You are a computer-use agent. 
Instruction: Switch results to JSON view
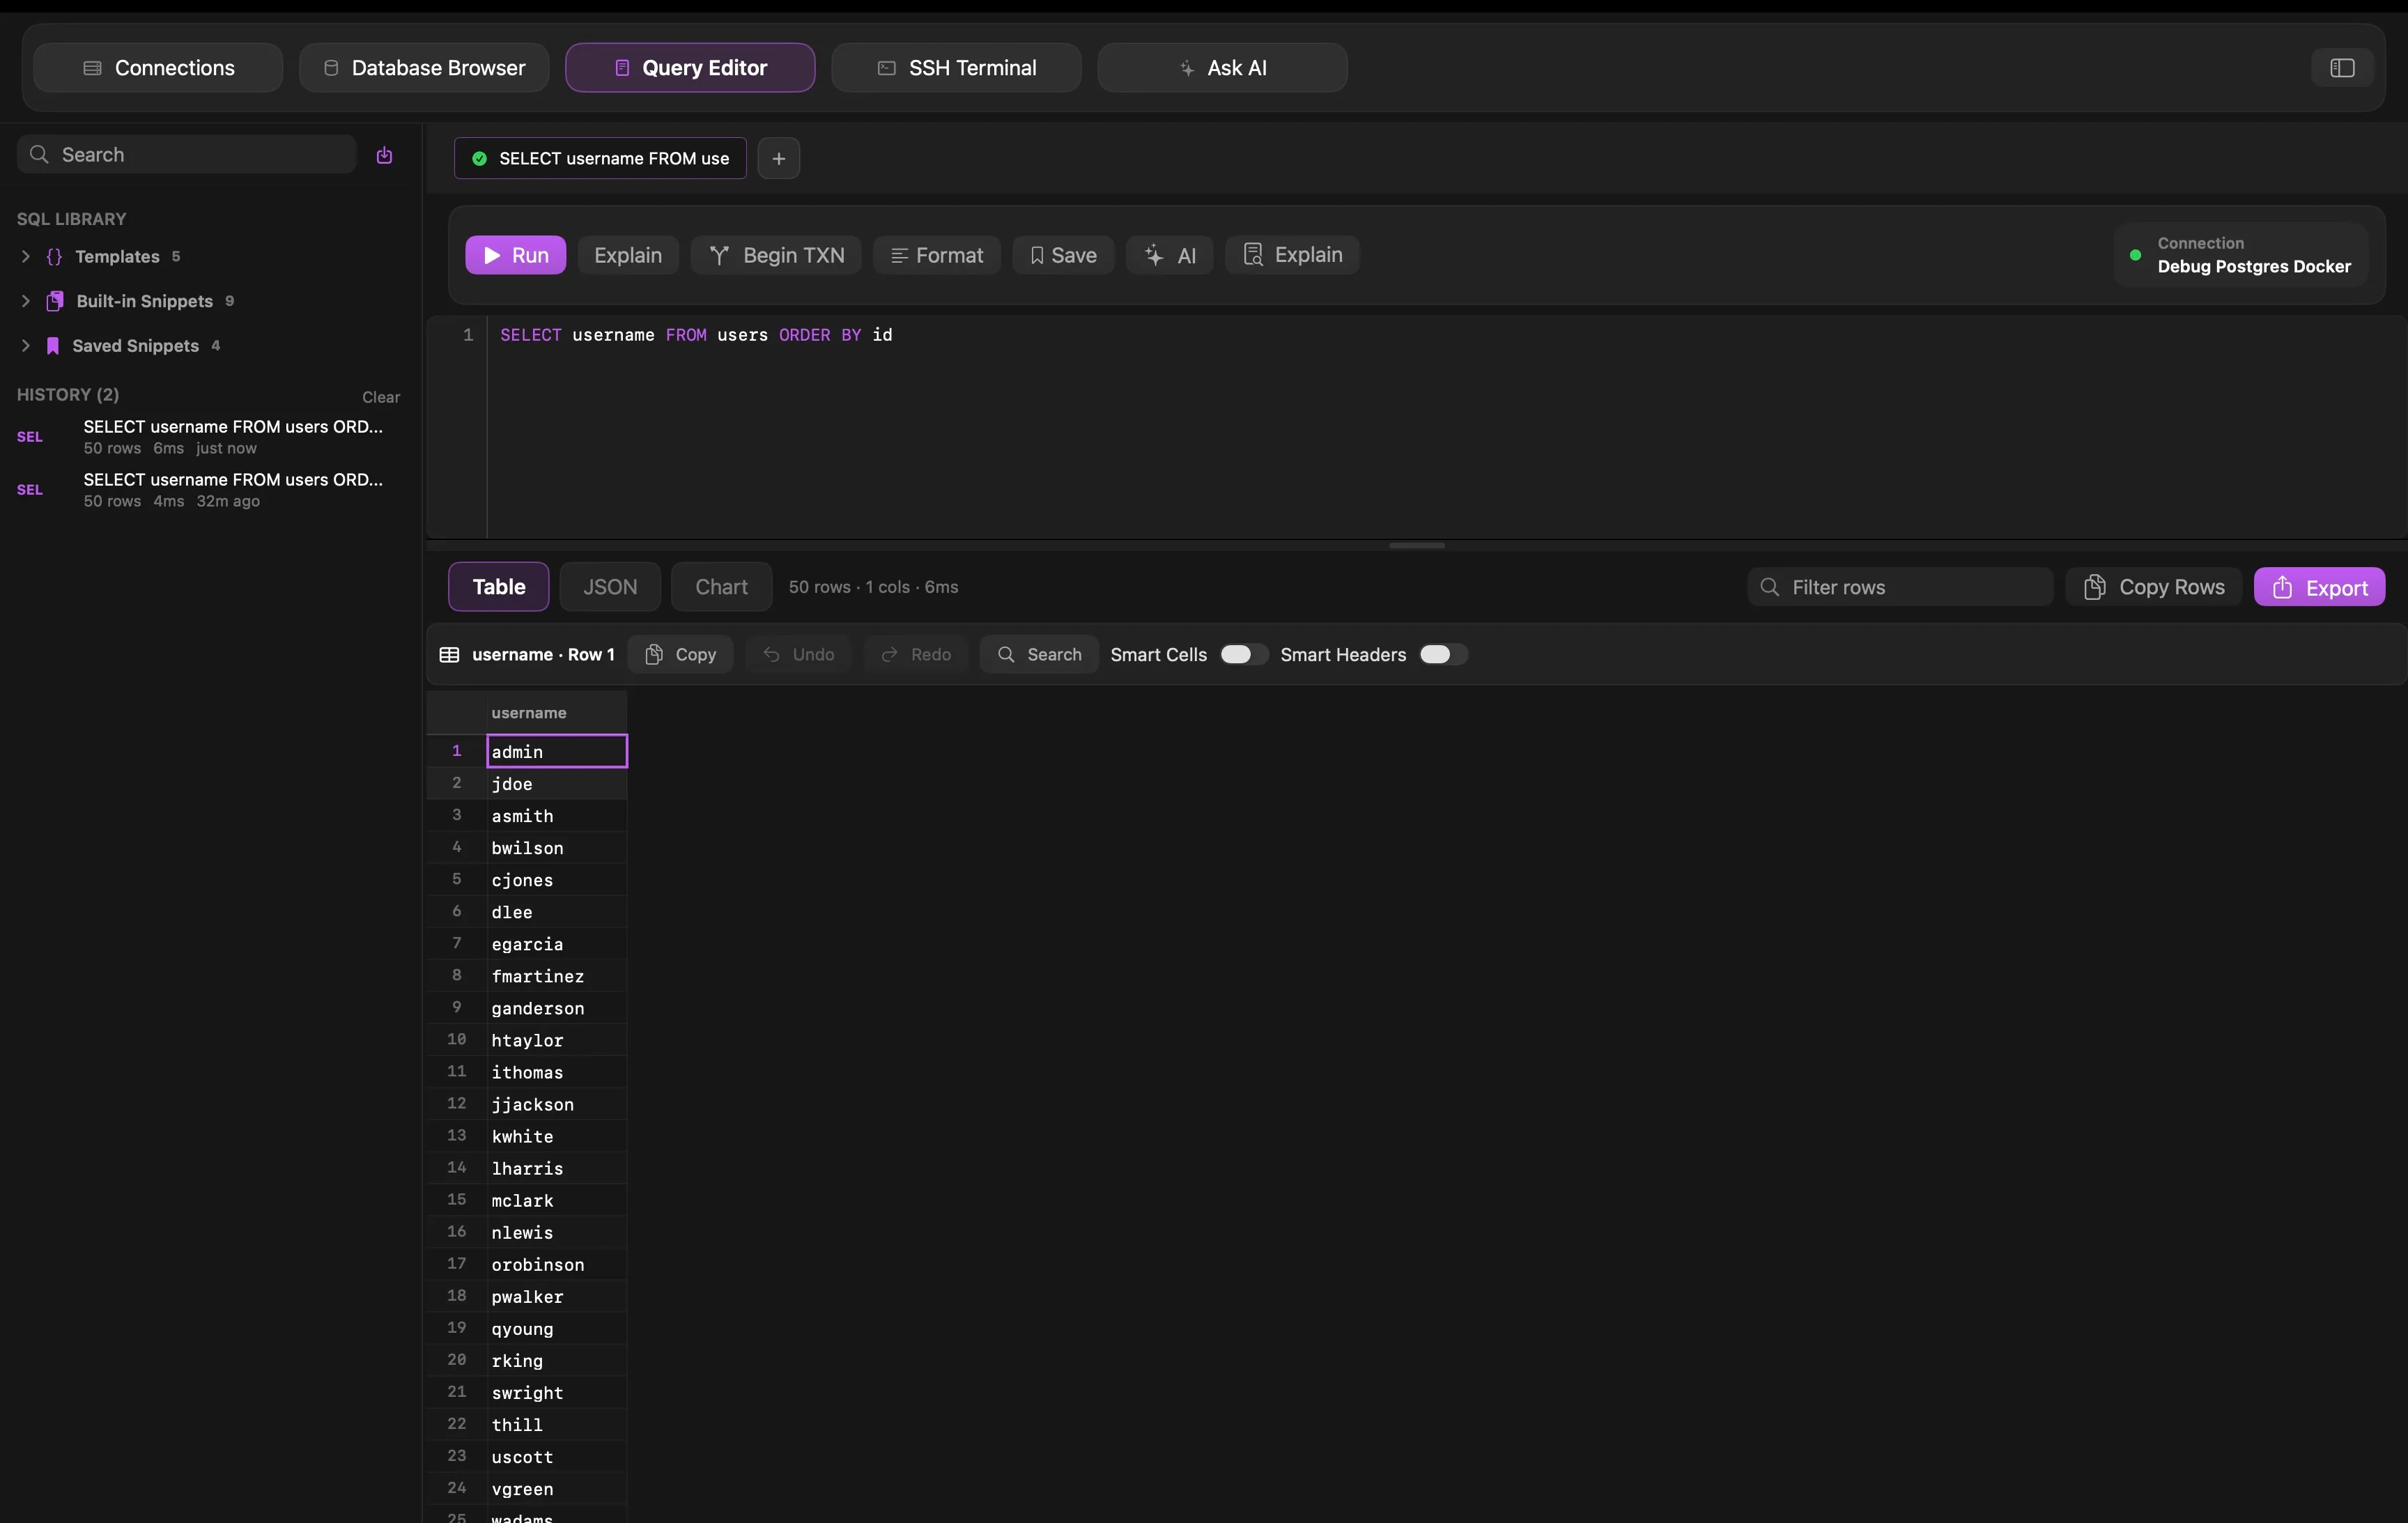(x=610, y=587)
